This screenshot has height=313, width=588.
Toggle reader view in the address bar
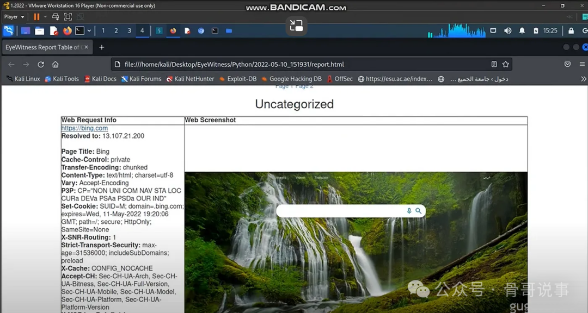494,65
